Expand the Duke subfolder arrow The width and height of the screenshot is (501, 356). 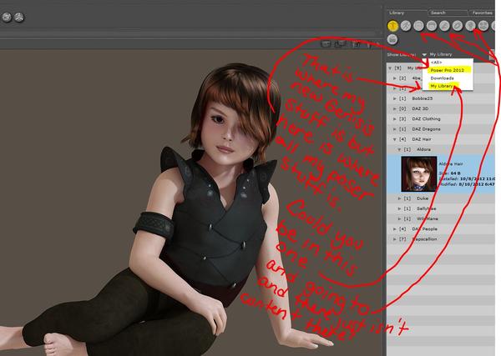click(399, 198)
